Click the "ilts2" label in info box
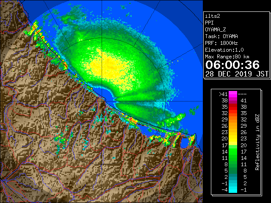 pyautogui.click(x=213, y=16)
